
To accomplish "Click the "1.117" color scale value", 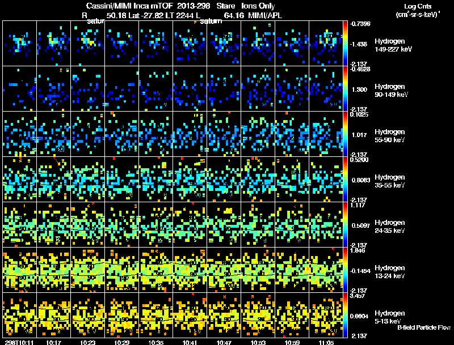I will click(x=358, y=205).
